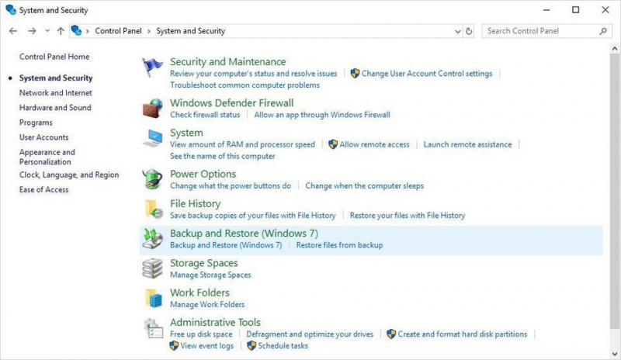621x360 pixels.
Task: Open User Accounts category
Action: (44, 137)
